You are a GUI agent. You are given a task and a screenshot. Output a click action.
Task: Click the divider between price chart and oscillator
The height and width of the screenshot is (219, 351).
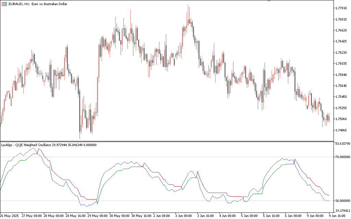[x=167, y=141]
